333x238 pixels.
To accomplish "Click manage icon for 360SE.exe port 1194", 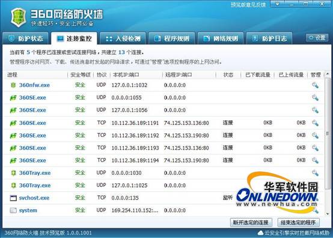I will tap(315, 160).
